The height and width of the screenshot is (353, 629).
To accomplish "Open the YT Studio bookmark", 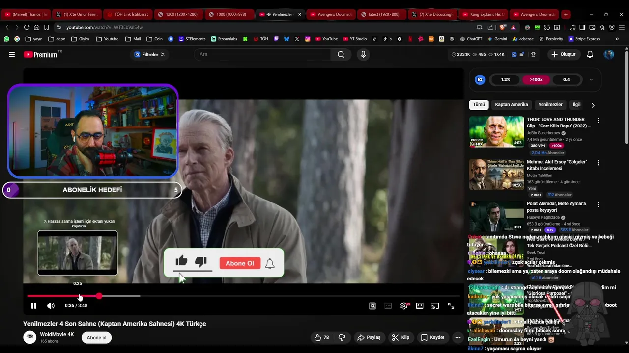I will coord(354,39).
